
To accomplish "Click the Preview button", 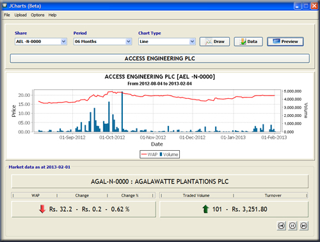I will click(285, 42).
